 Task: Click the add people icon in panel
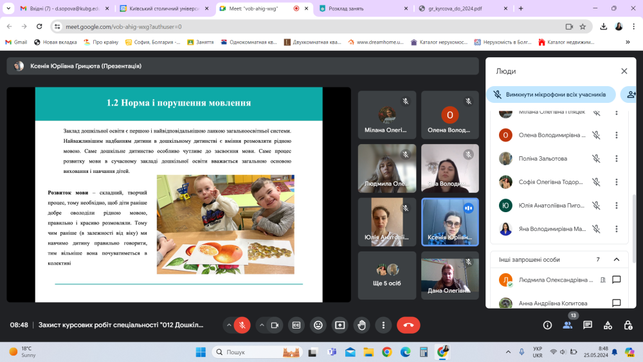tap(631, 95)
